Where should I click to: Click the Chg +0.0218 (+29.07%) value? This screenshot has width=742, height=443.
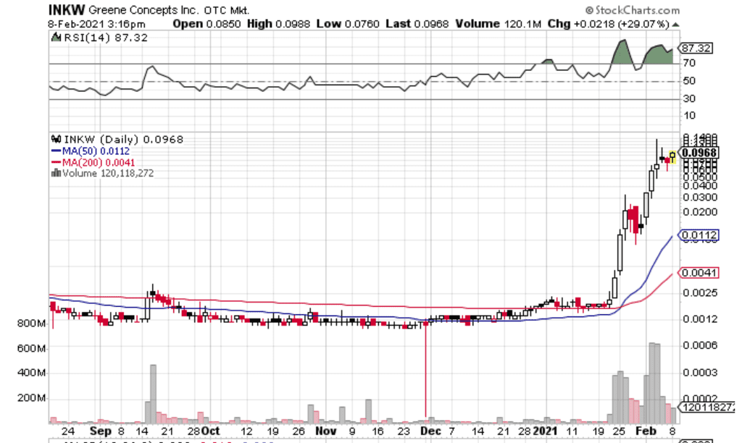(x=609, y=24)
